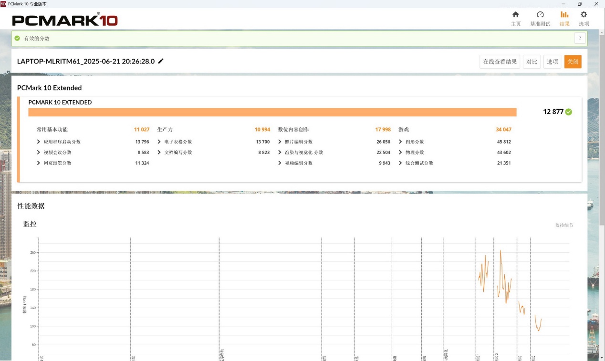Viewport: 605px width, 361px height.
Task: Click the 生产力 score 10 994
Action: click(262, 130)
